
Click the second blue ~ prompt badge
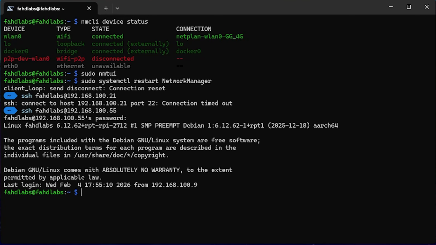click(10, 111)
